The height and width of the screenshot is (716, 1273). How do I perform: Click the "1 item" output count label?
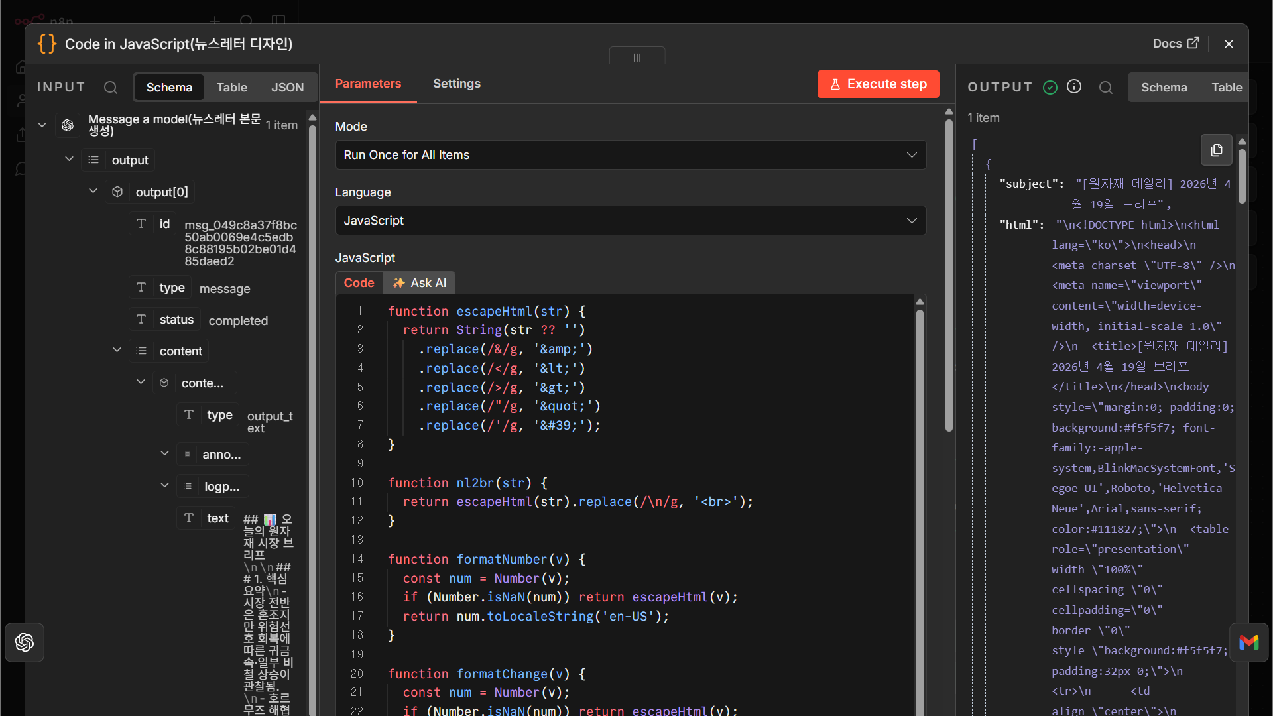[983, 118]
